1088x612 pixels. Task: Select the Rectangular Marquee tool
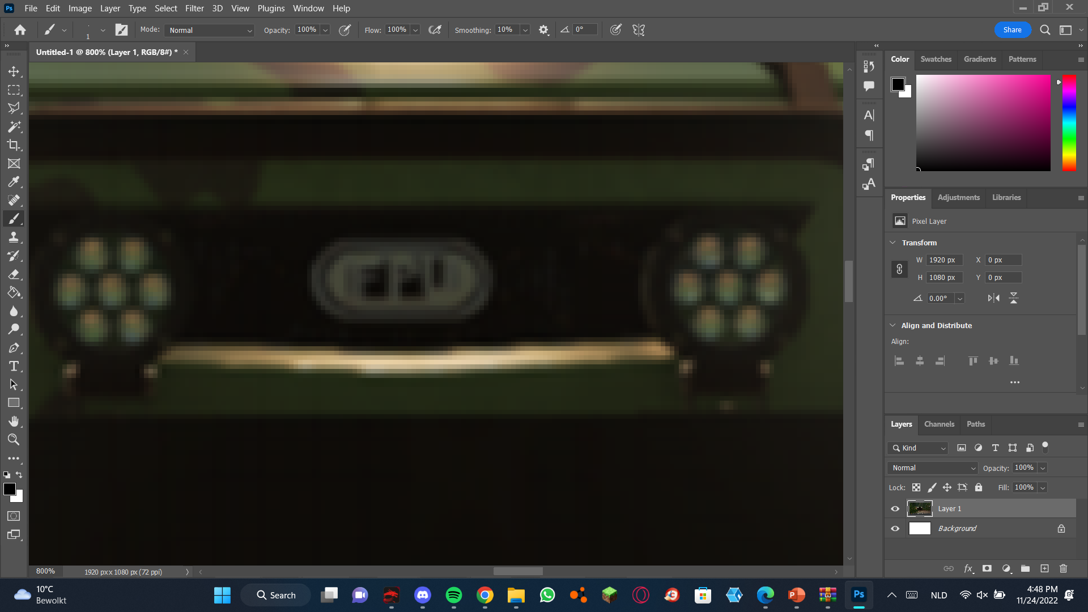point(14,90)
